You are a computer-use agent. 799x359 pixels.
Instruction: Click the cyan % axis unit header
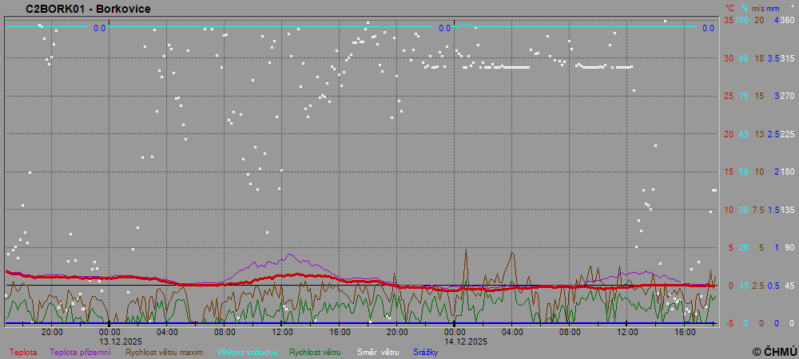(744, 9)
